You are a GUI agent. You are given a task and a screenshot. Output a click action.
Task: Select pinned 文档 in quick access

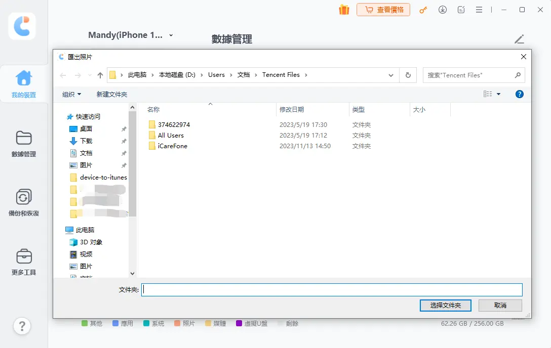coord(86,153)
